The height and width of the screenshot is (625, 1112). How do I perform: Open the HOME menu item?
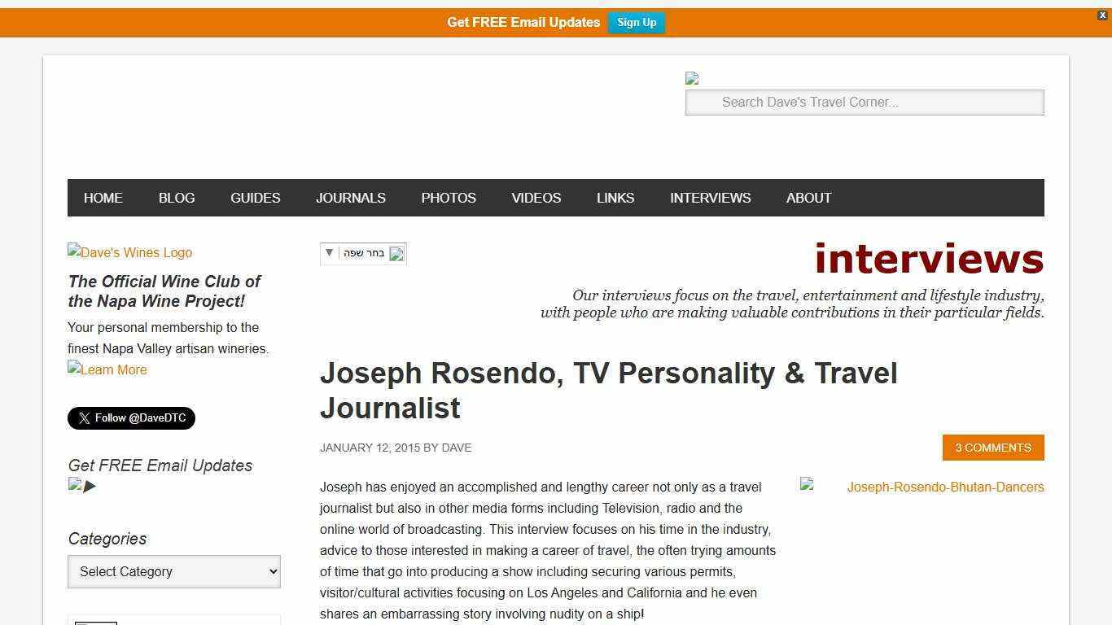pyautogui.click(x=103, y=198)
